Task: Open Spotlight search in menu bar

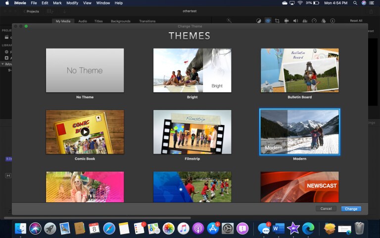Action: coord(355,3)
